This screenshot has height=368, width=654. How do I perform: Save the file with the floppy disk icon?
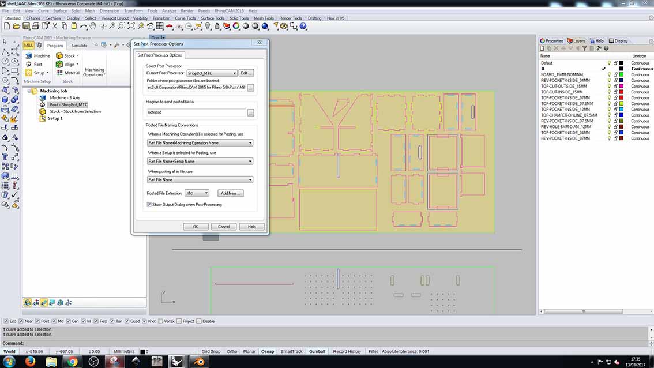click(x=26, y=27)
